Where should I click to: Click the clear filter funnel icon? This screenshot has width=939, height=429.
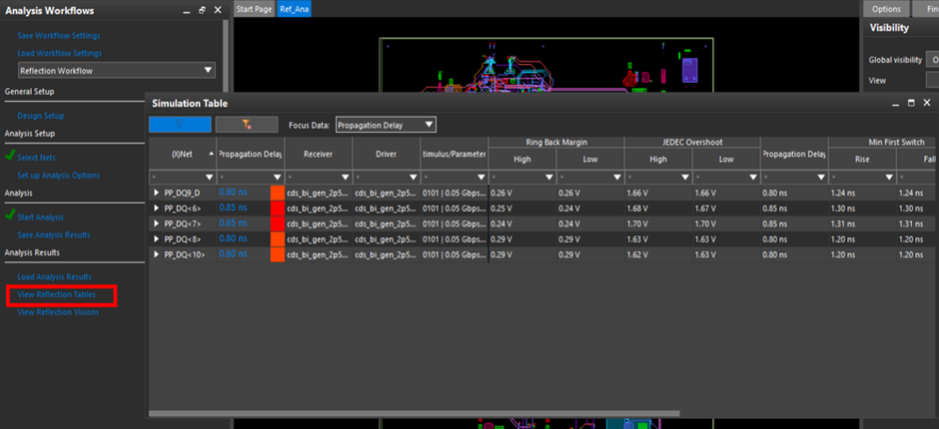246,125
